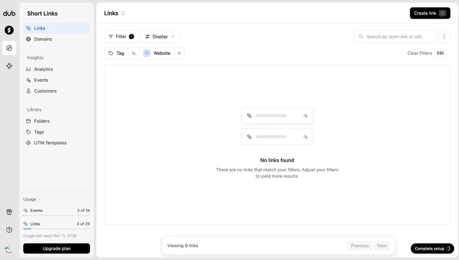Expand the Usage section
Viewport: 459px width, 260px height.
(32, 199)
